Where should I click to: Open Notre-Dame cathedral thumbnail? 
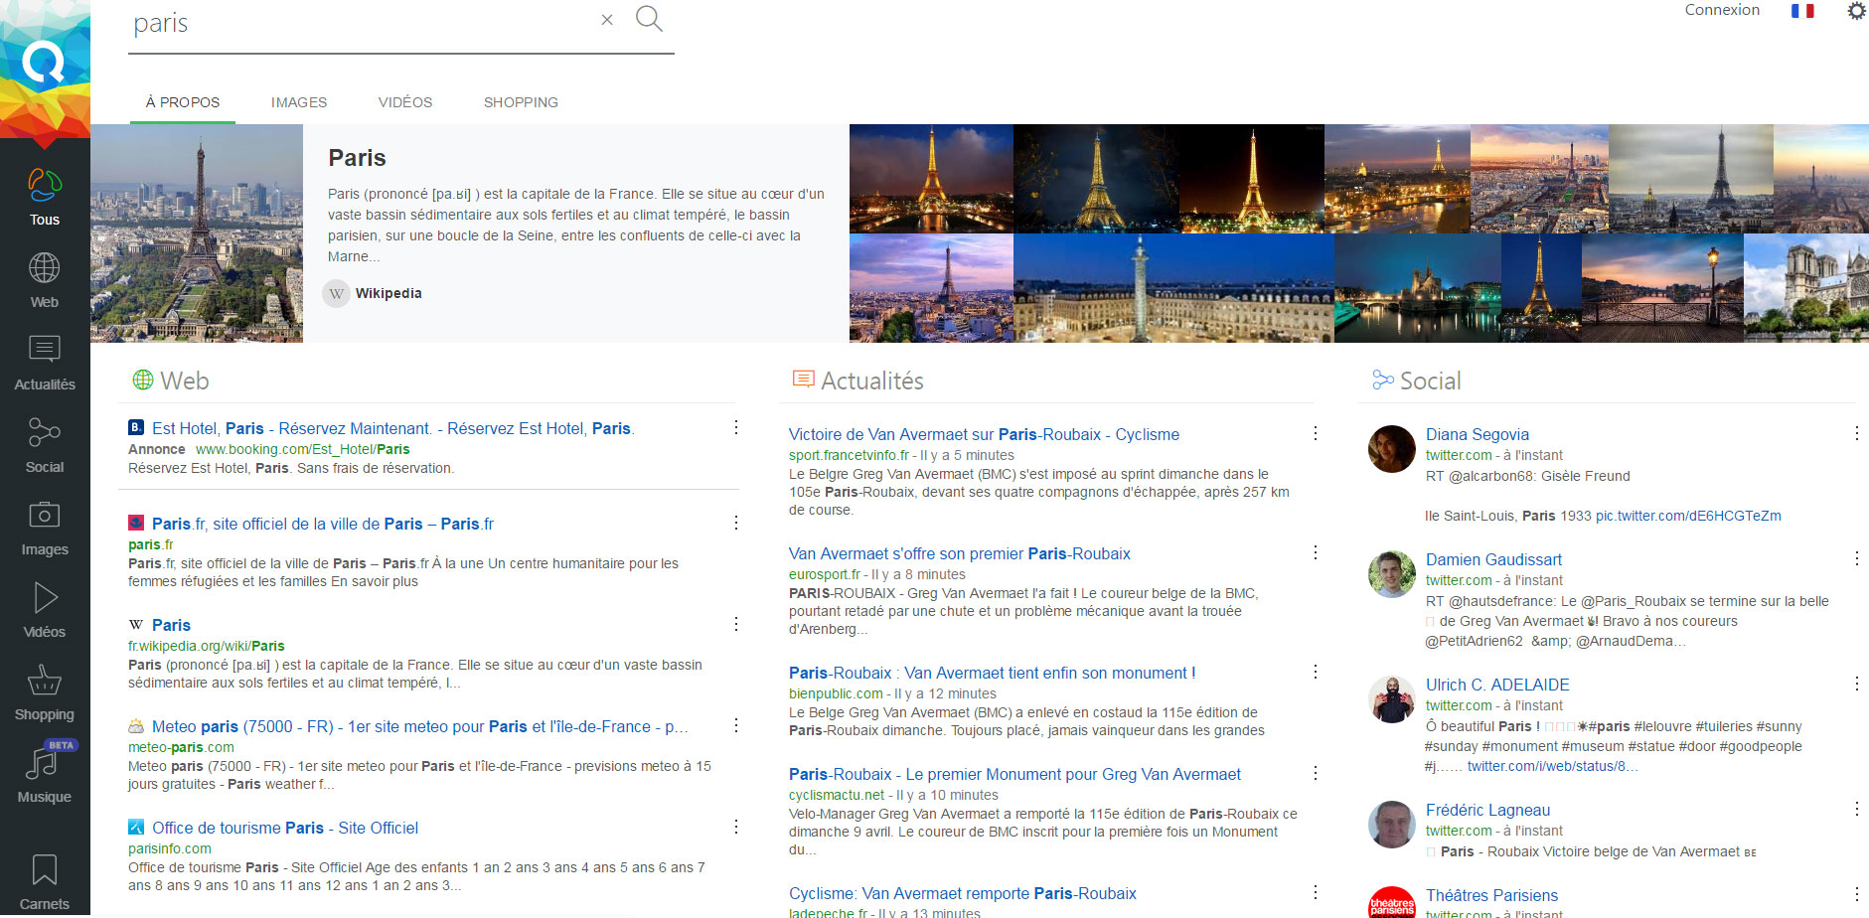1806,288
